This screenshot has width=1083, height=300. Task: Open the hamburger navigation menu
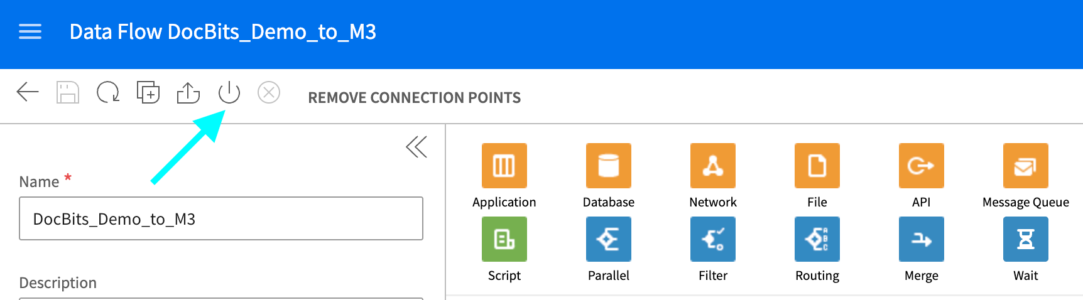(x=30, y=32)
